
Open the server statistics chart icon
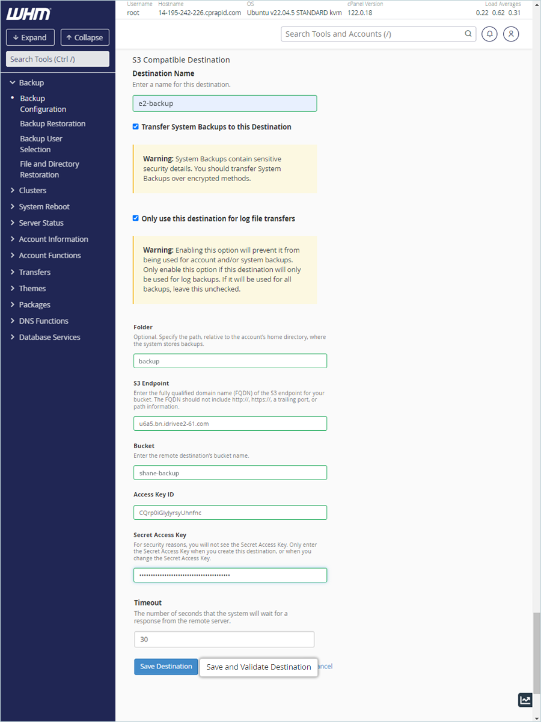point(525,700)
